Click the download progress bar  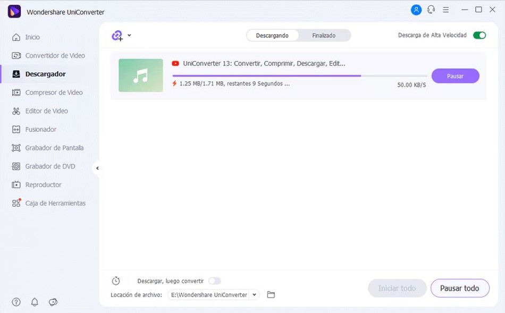tap(299, 75)
